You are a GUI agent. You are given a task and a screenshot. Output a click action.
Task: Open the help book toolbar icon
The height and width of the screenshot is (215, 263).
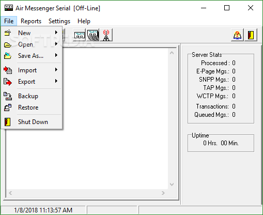(x=237, y=35)
